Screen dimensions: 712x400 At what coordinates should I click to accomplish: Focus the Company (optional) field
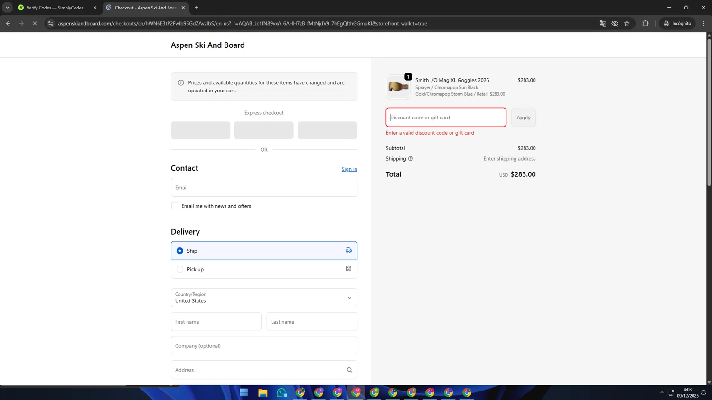[x=264, y=346]
